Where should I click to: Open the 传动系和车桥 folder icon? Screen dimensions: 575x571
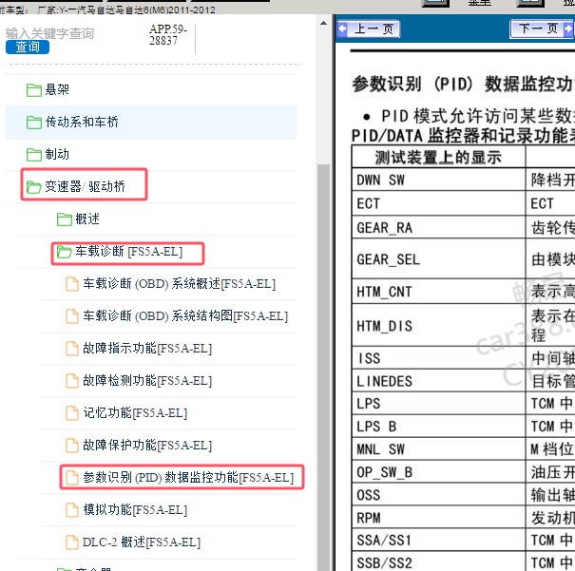(x=33, y=123)
